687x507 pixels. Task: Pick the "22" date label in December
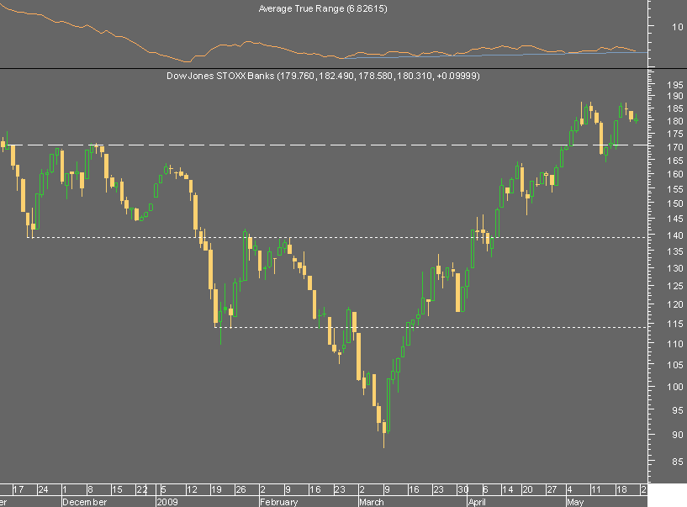click(x=142, y=489)
